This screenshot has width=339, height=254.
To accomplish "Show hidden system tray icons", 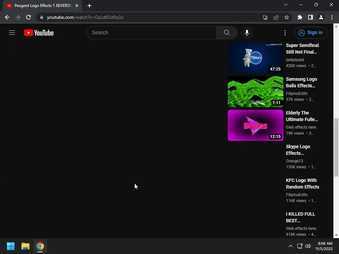I will click(291, 246).
